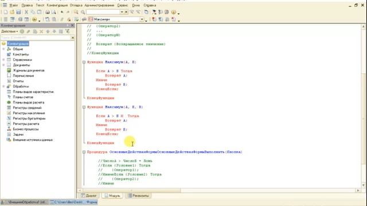Viewport: 367px width, 206px height.
Task: Click the breakpoint icon right of procedure list
Action: [x=154, y=19]
